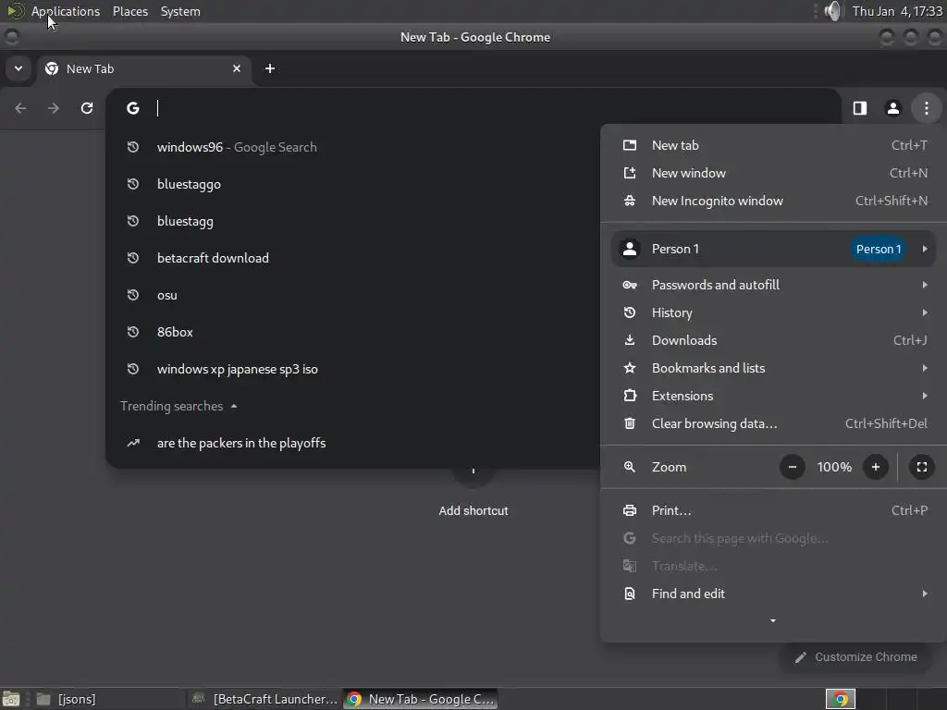Click the New Tab Google Chrome taskbar button
This screenshot has width=947, height=710.
coord(421,699)
